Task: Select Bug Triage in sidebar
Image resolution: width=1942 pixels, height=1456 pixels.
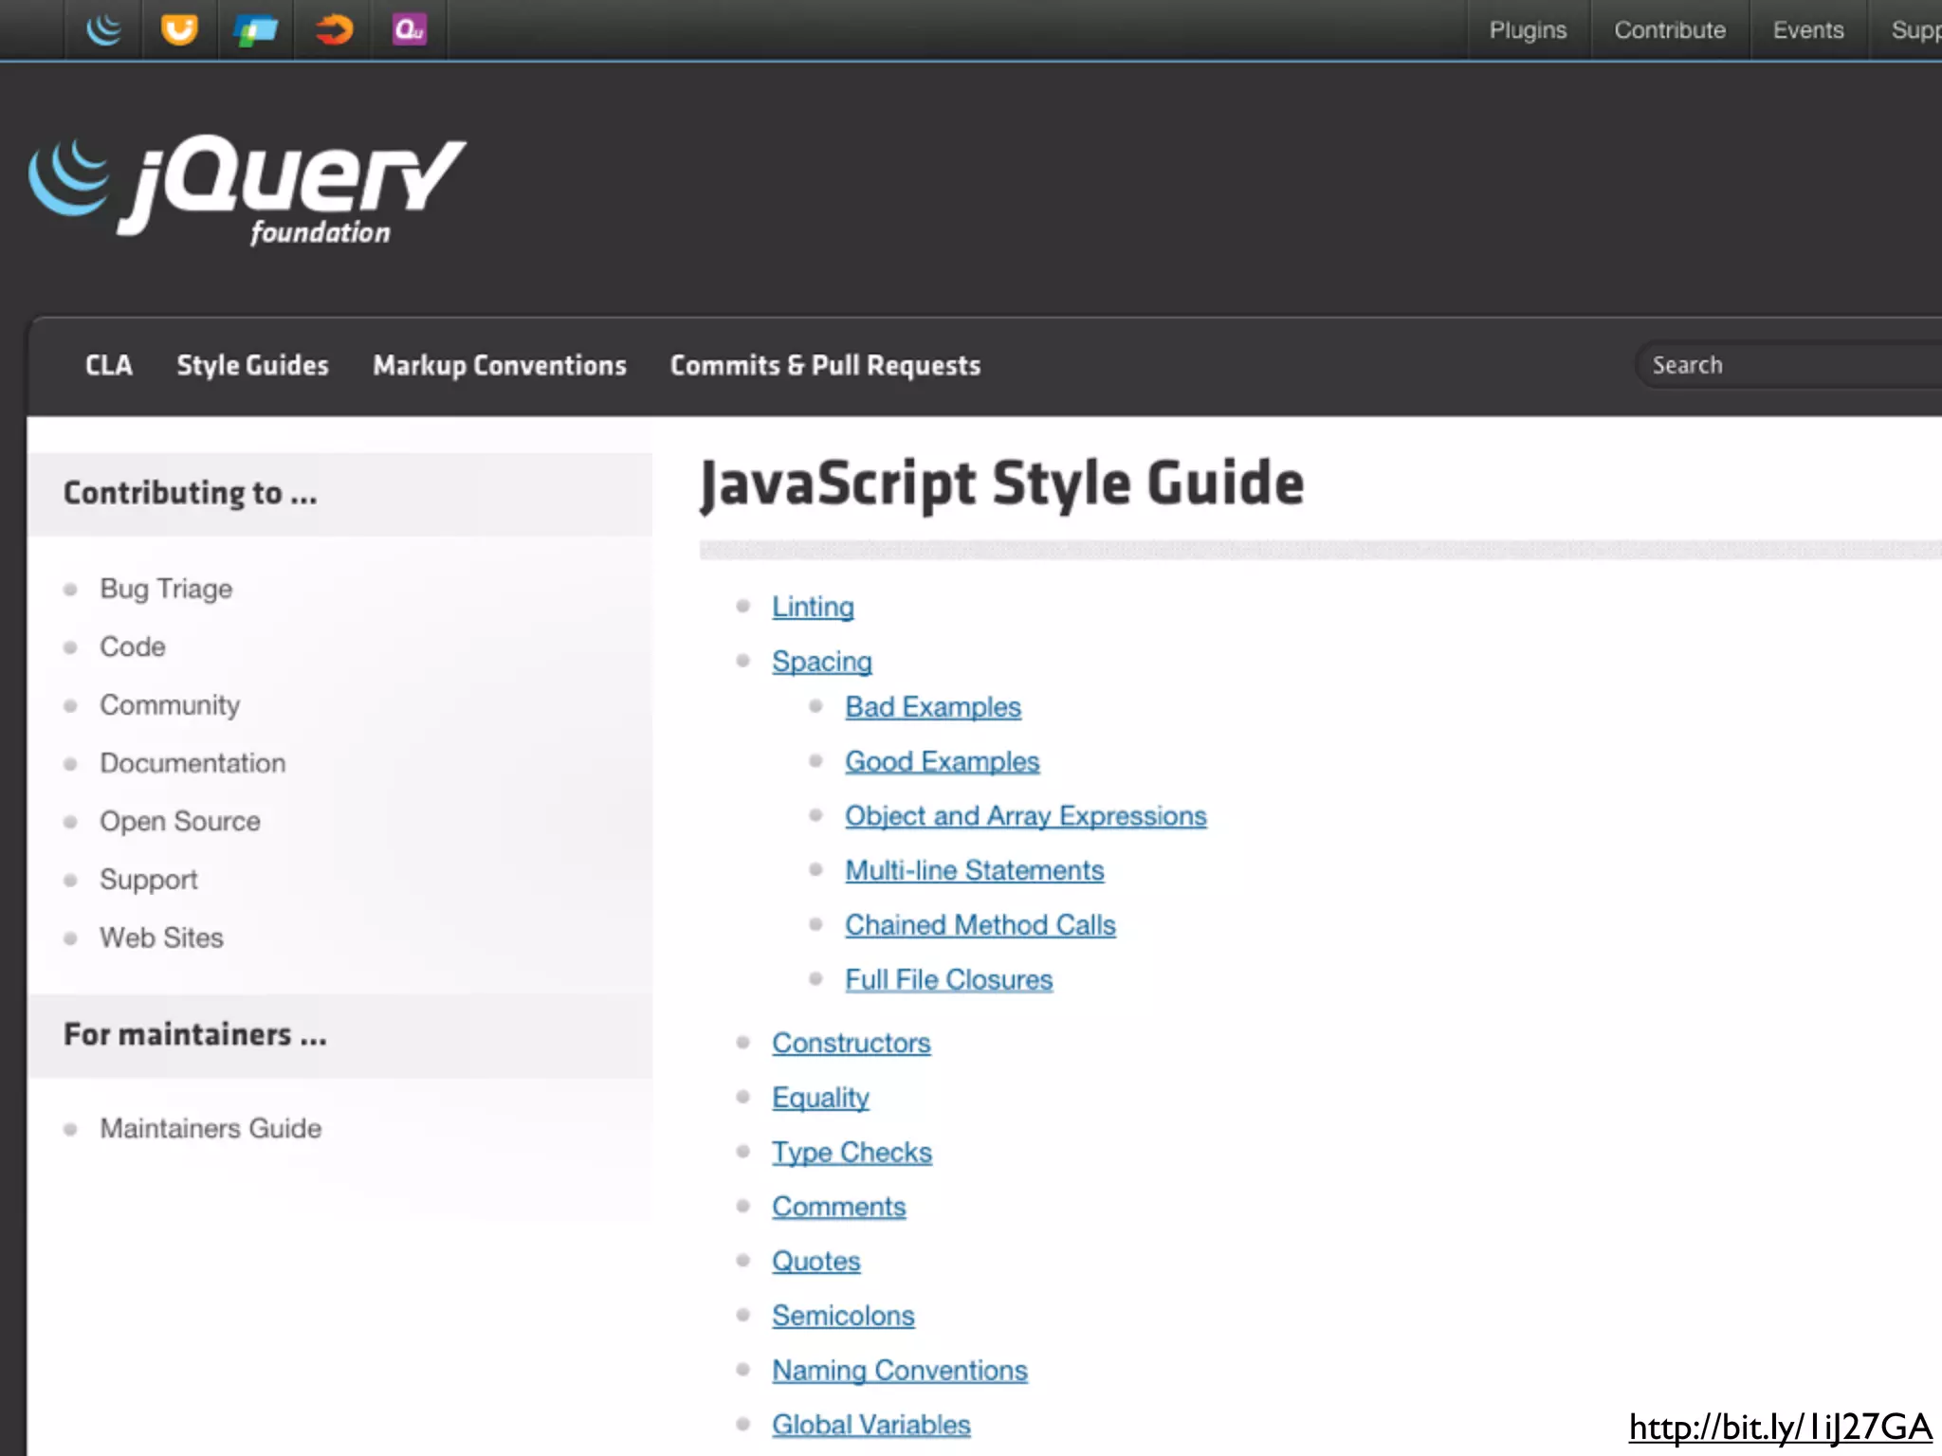Action: [166, 589]
